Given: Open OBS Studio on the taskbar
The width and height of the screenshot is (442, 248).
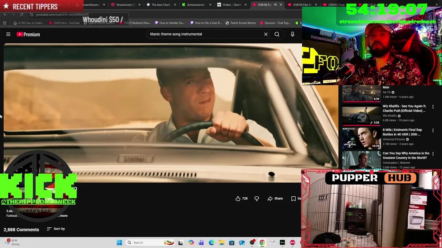Looking at the screenshot, I should [x=252, y=242].
